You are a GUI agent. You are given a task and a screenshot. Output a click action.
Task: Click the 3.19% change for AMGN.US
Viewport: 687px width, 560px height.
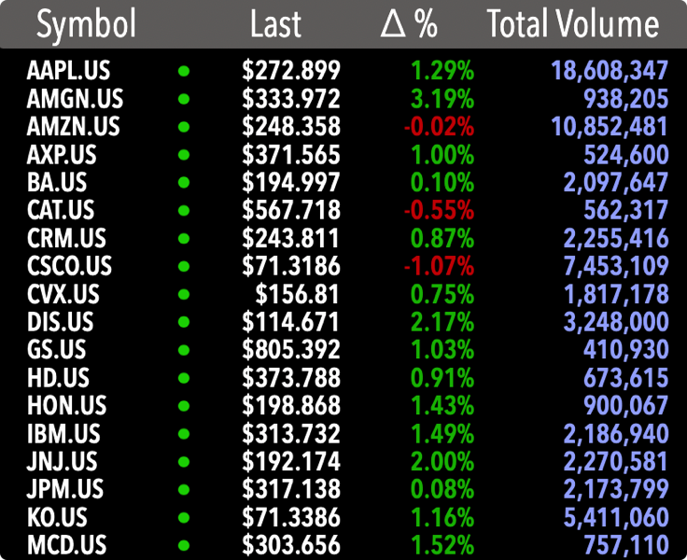442,98
